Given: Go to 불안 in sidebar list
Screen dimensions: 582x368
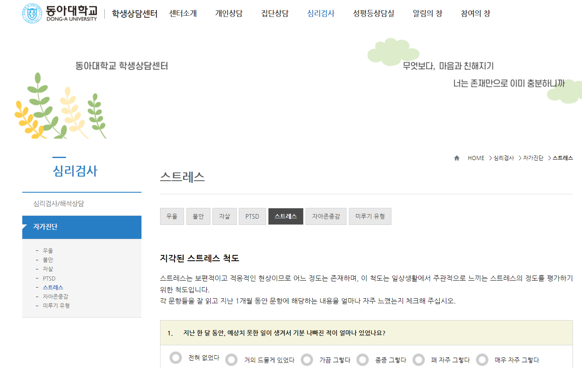Looking at the screenshot, I should (48, 260).
